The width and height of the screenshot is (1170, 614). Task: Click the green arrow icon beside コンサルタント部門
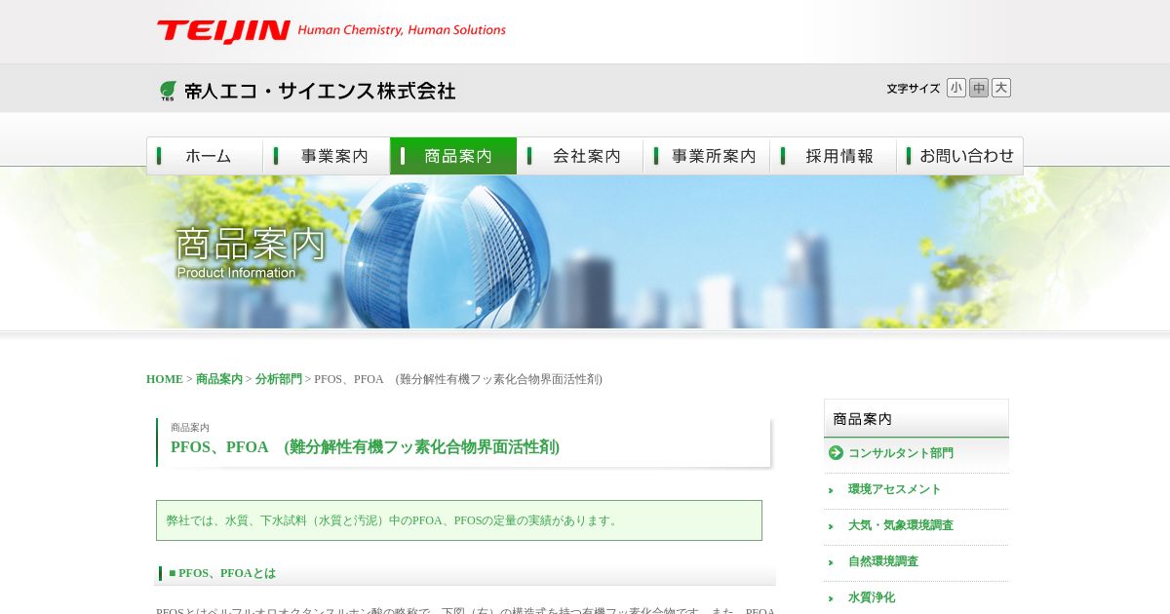836,452
